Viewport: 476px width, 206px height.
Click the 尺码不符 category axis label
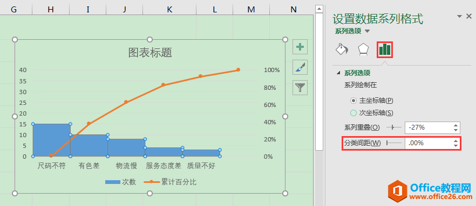tap(52, 166)
